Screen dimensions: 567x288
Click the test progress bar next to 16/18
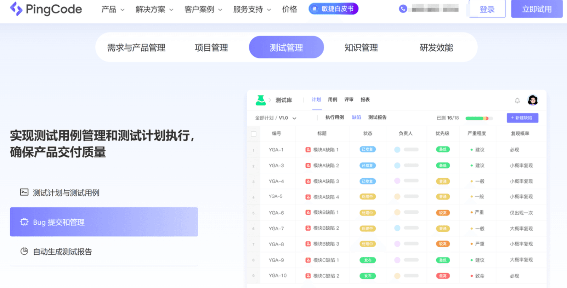(x=479, y=118)
